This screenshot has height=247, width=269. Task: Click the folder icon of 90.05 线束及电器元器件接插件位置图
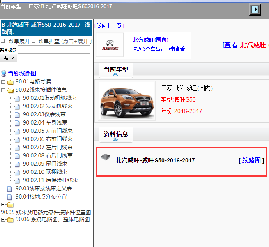10,205
